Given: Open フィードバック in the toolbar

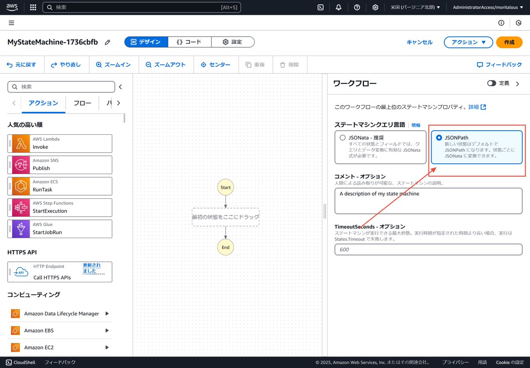Looking at the screenshot, I should (x=500, y=65).
